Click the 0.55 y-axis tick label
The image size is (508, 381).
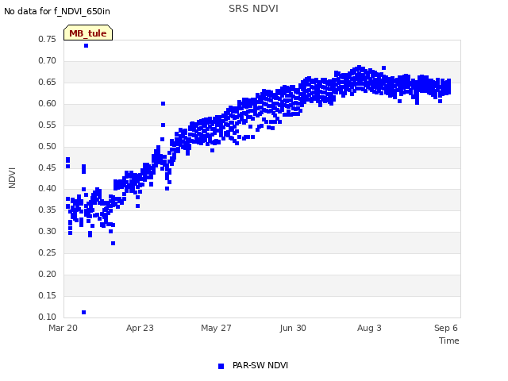(x=47, y=125)
